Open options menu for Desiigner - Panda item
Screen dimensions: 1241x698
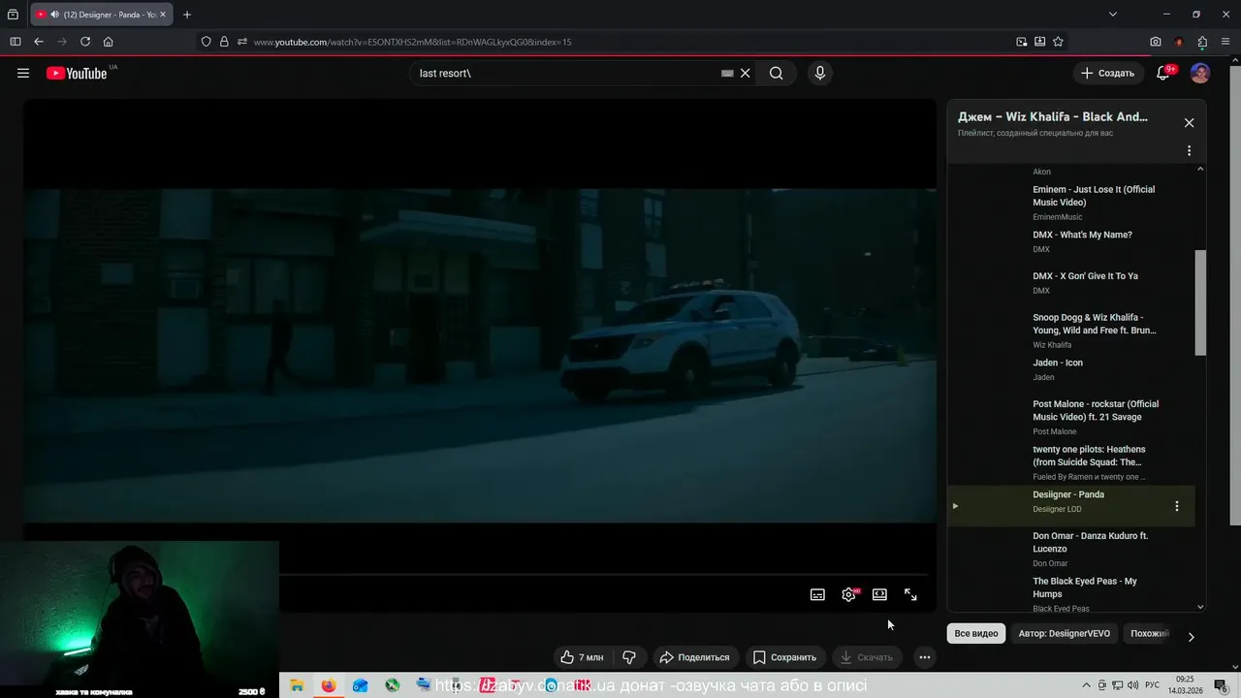click(x=1177, y=506)
